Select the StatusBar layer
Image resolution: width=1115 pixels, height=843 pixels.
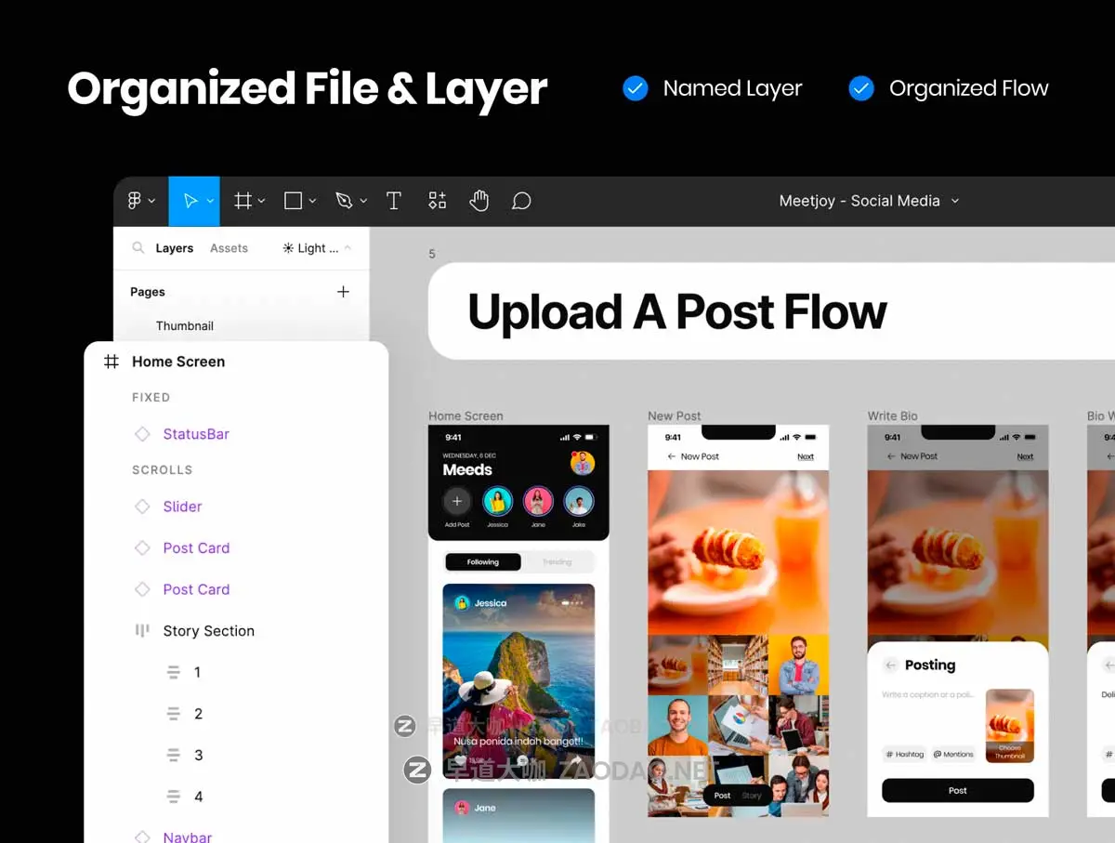(196, 433)
